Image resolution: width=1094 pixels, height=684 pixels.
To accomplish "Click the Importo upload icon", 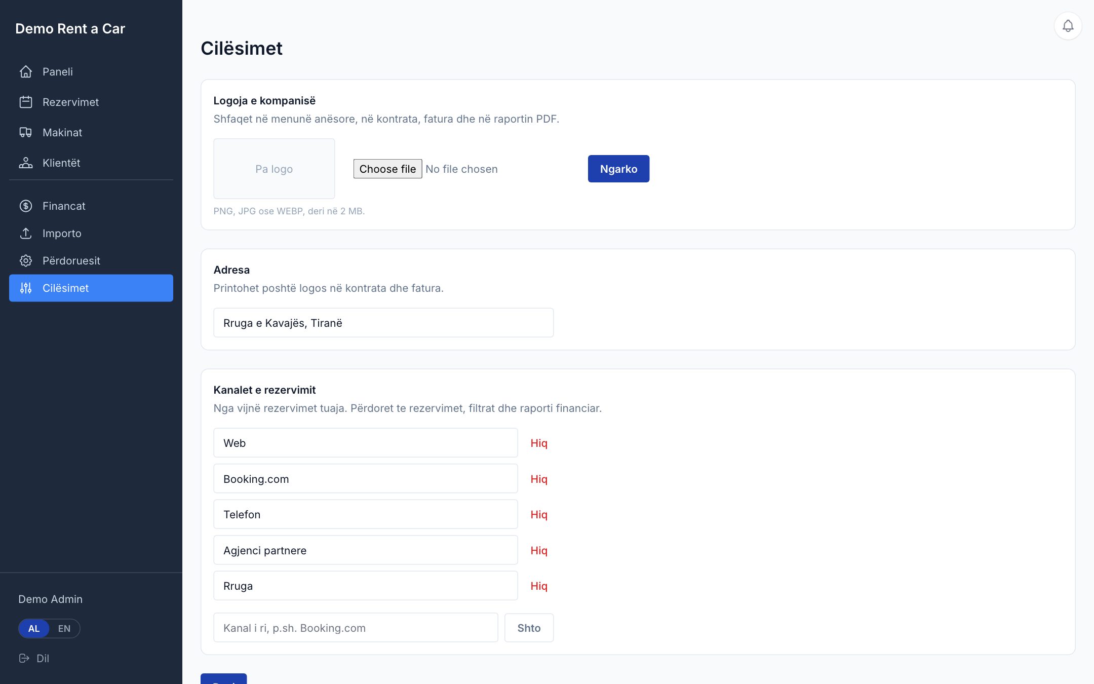I will click(26, 233).
